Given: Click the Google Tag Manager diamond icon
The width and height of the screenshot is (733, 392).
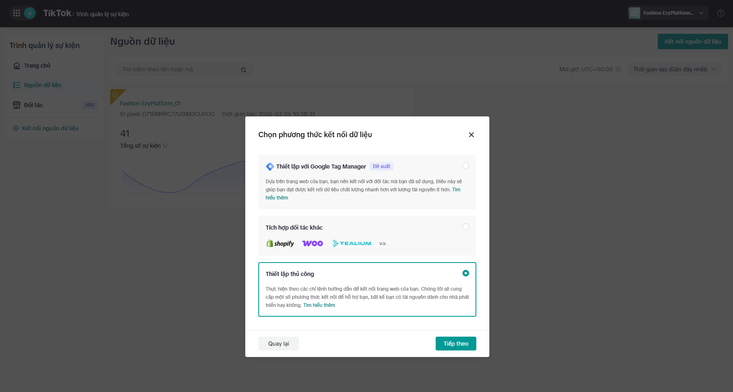Looking at the screenshot, I should pyautogui.click(x=270, y=166).
